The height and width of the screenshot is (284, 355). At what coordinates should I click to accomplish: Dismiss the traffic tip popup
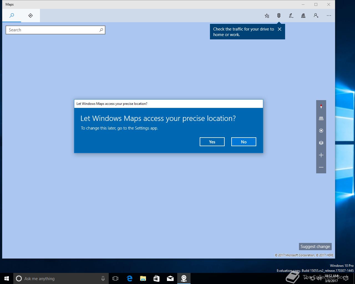click(x=280, y=29)
